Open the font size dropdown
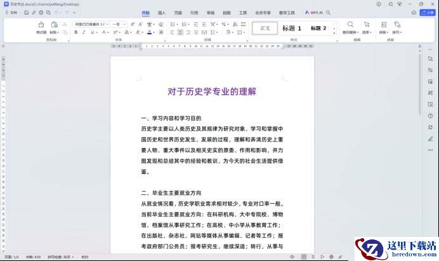The width and height of the screenshot is (439, 261). click(x=124, y=24)
